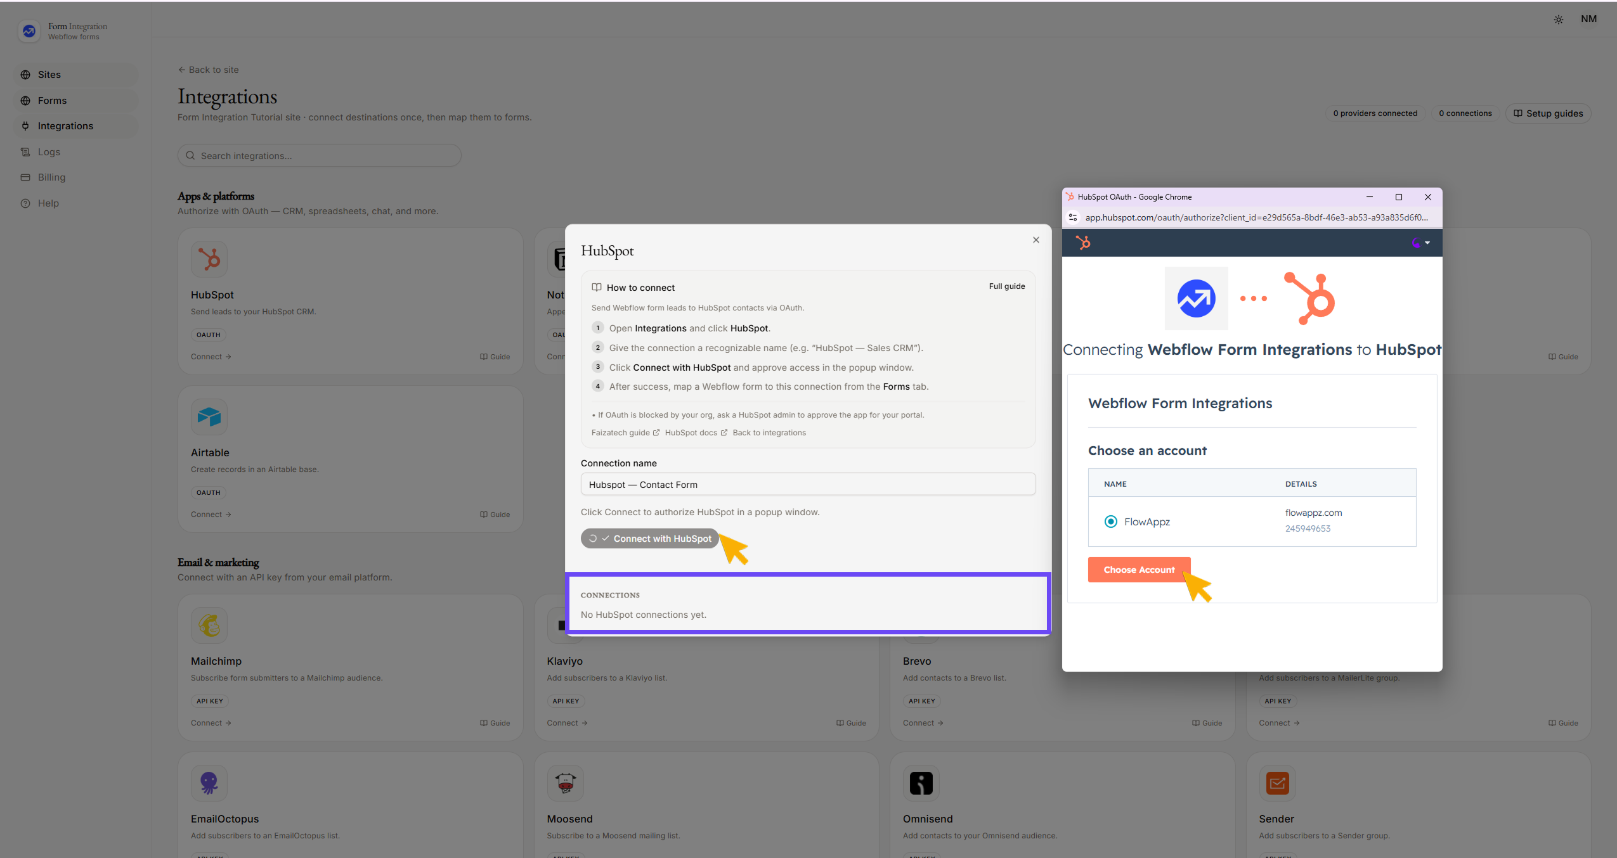Screen dimensions: 1617x858
Task: Click Connect link on HubSpot card
Action: [x=211, y=357]
